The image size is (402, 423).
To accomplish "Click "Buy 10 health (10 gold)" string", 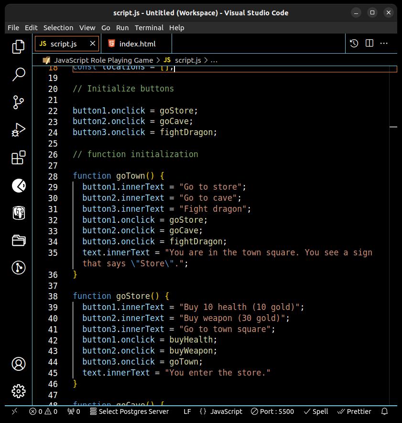I will pos(239,307).
